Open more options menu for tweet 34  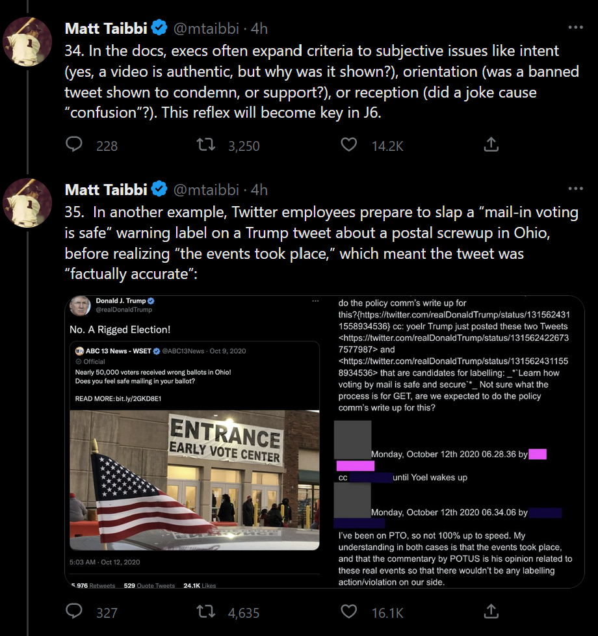click(x=575, y=28)
